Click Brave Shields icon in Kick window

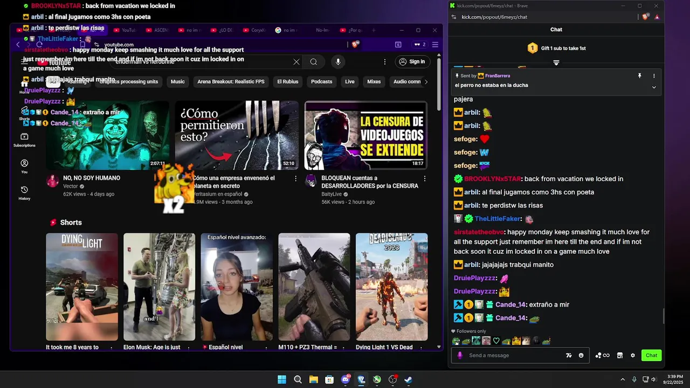point(645,17)
